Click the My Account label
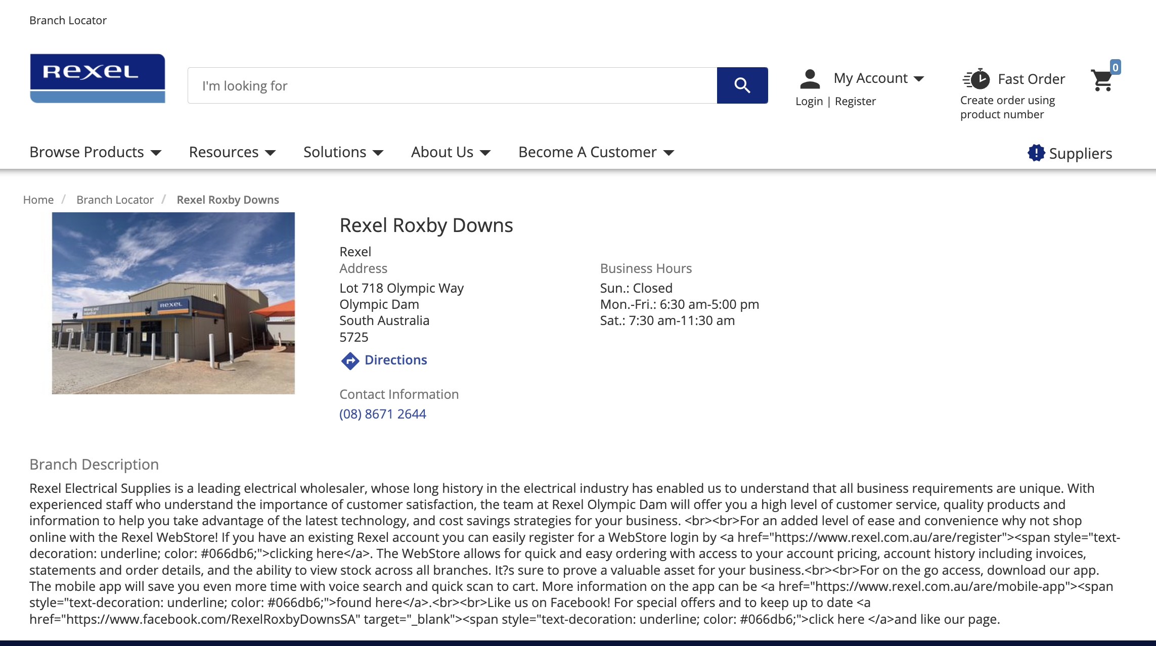 point(871,78)
